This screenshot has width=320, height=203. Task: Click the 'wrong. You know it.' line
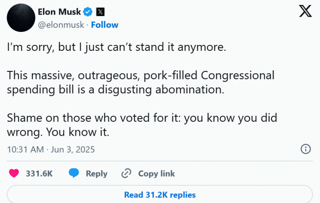click(x=58, y=132)
